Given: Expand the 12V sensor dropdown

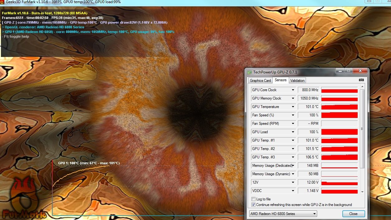Looking at the screenshot, I should [293, 182].
